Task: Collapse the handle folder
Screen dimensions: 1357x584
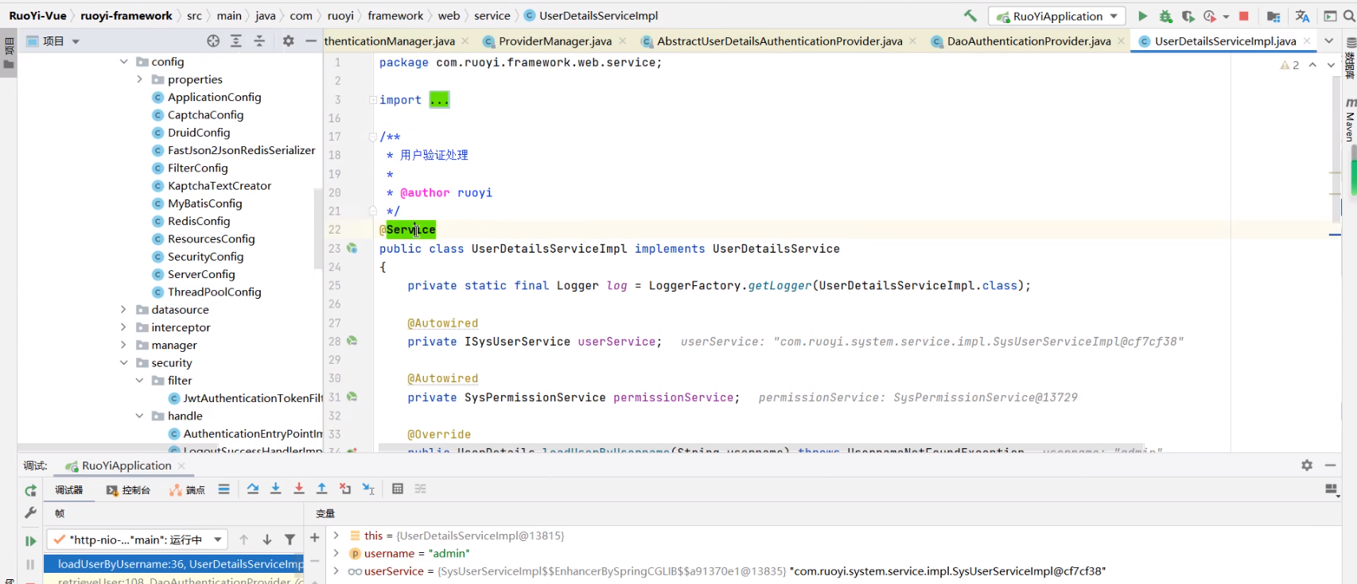Action: click(x=140, y=416)
